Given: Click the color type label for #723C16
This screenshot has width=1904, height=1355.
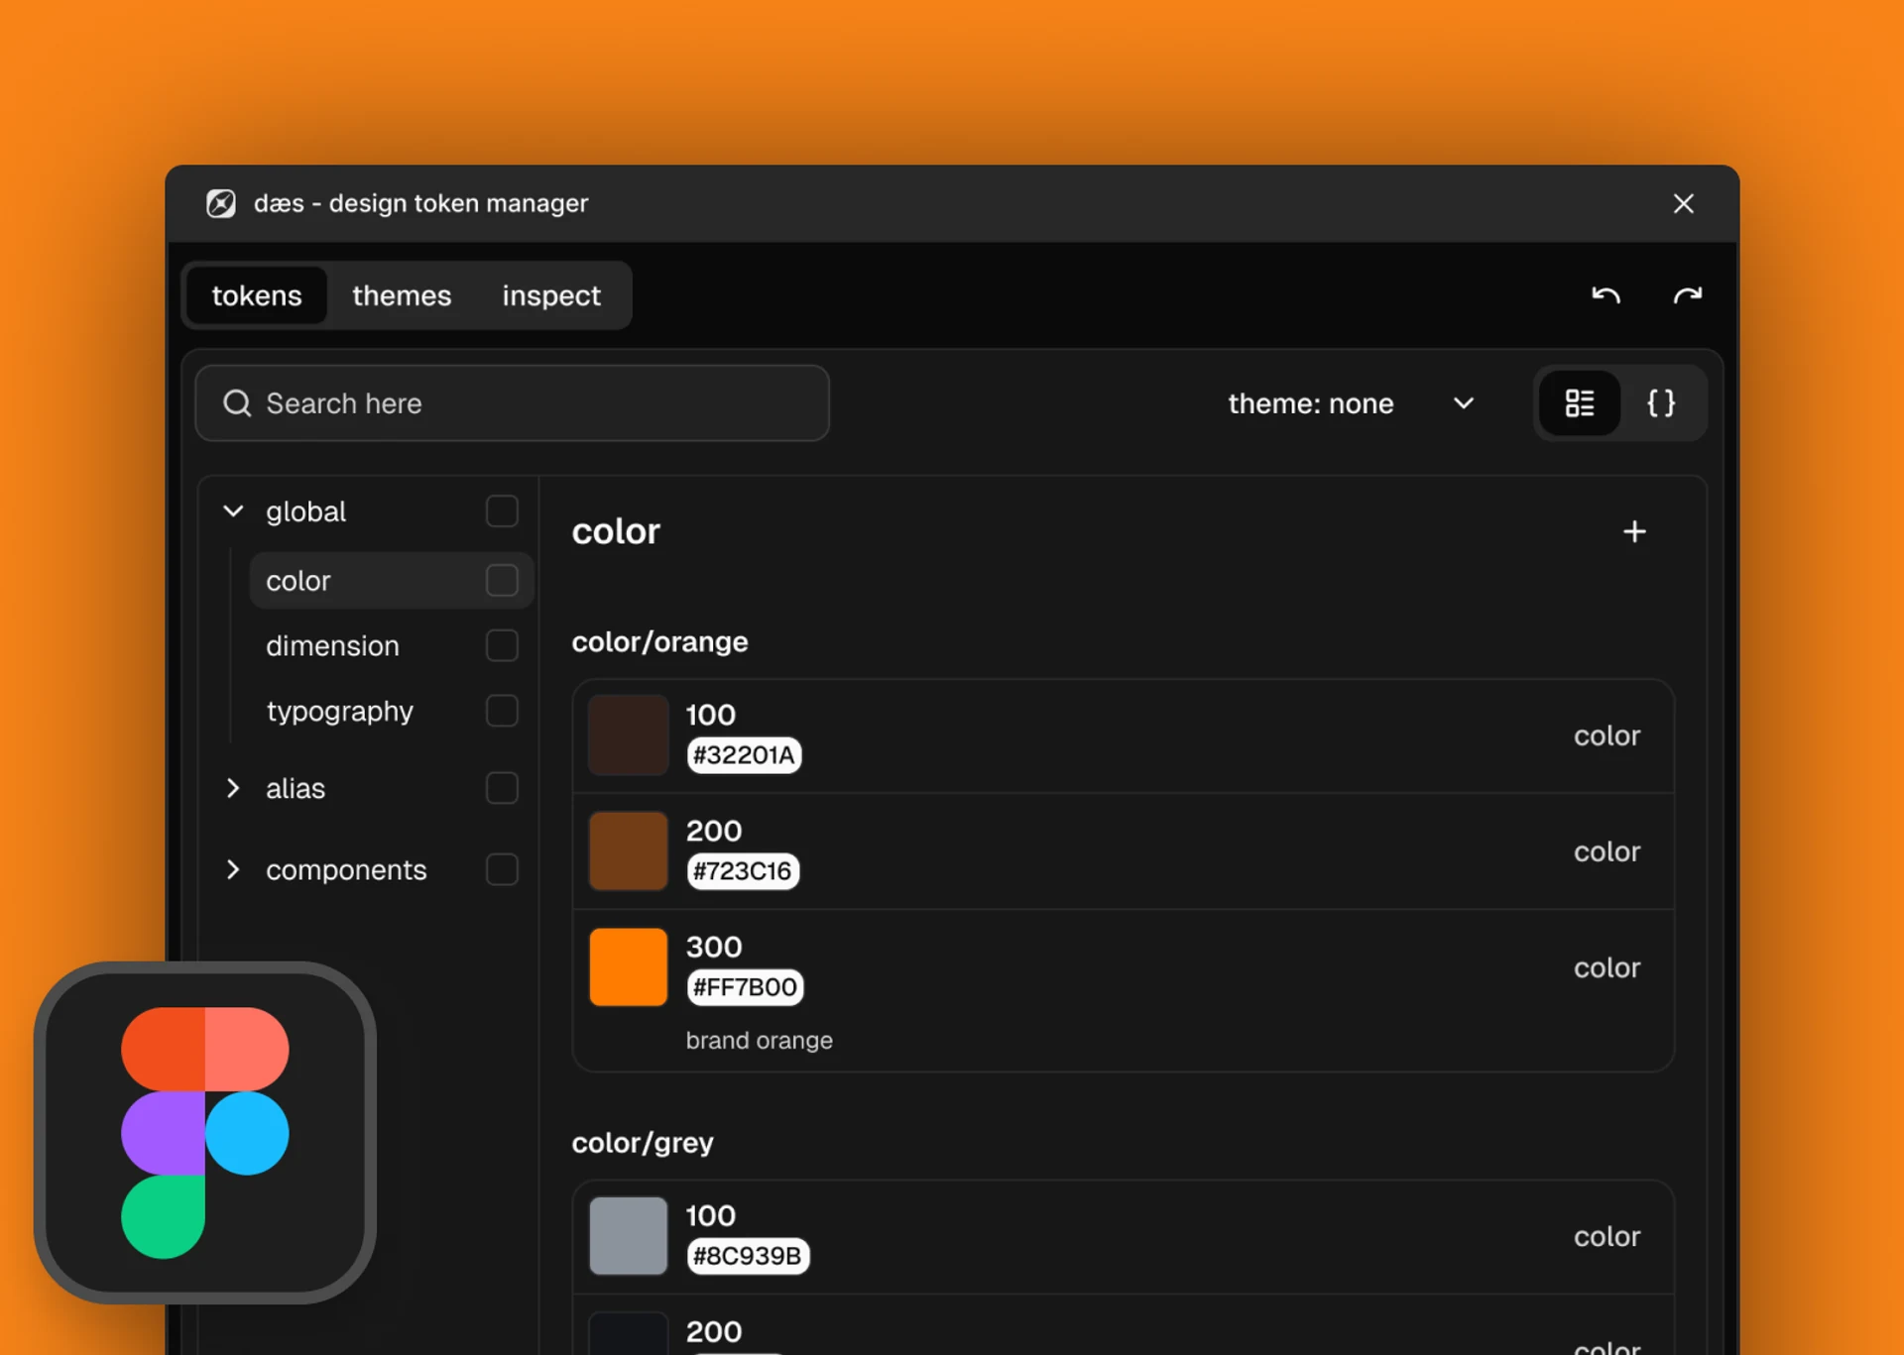Looking at the screenshot, I should pyautogui.click(x=1606, y=851).
